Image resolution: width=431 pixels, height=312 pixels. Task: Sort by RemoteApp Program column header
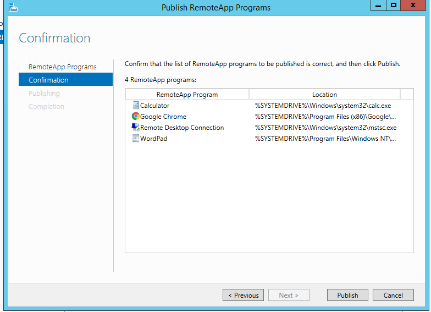pos(187,94)
